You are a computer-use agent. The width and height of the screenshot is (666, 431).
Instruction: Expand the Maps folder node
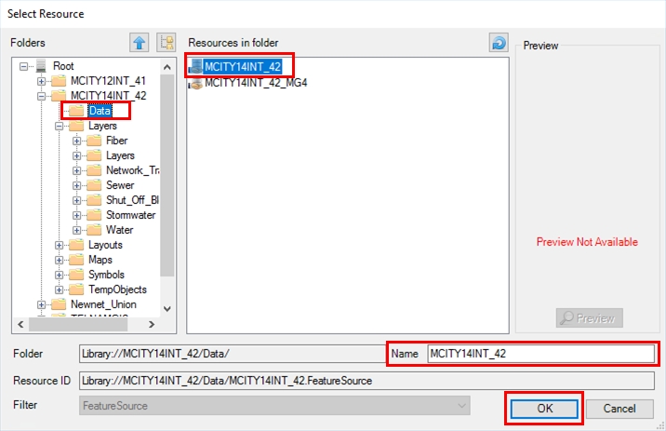60,260
